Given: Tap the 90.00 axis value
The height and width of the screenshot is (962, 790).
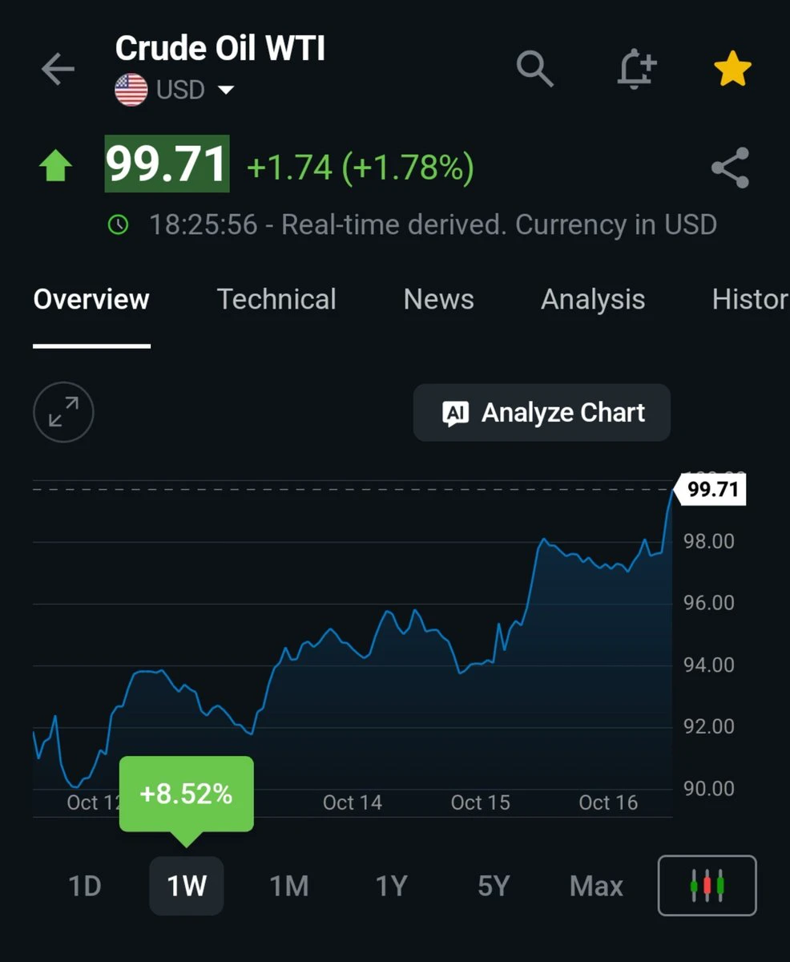Looking at the screenshot, I should tap(709, 788).
